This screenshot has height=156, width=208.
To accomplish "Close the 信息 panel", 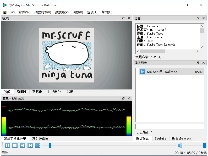I will coord(204,18).
